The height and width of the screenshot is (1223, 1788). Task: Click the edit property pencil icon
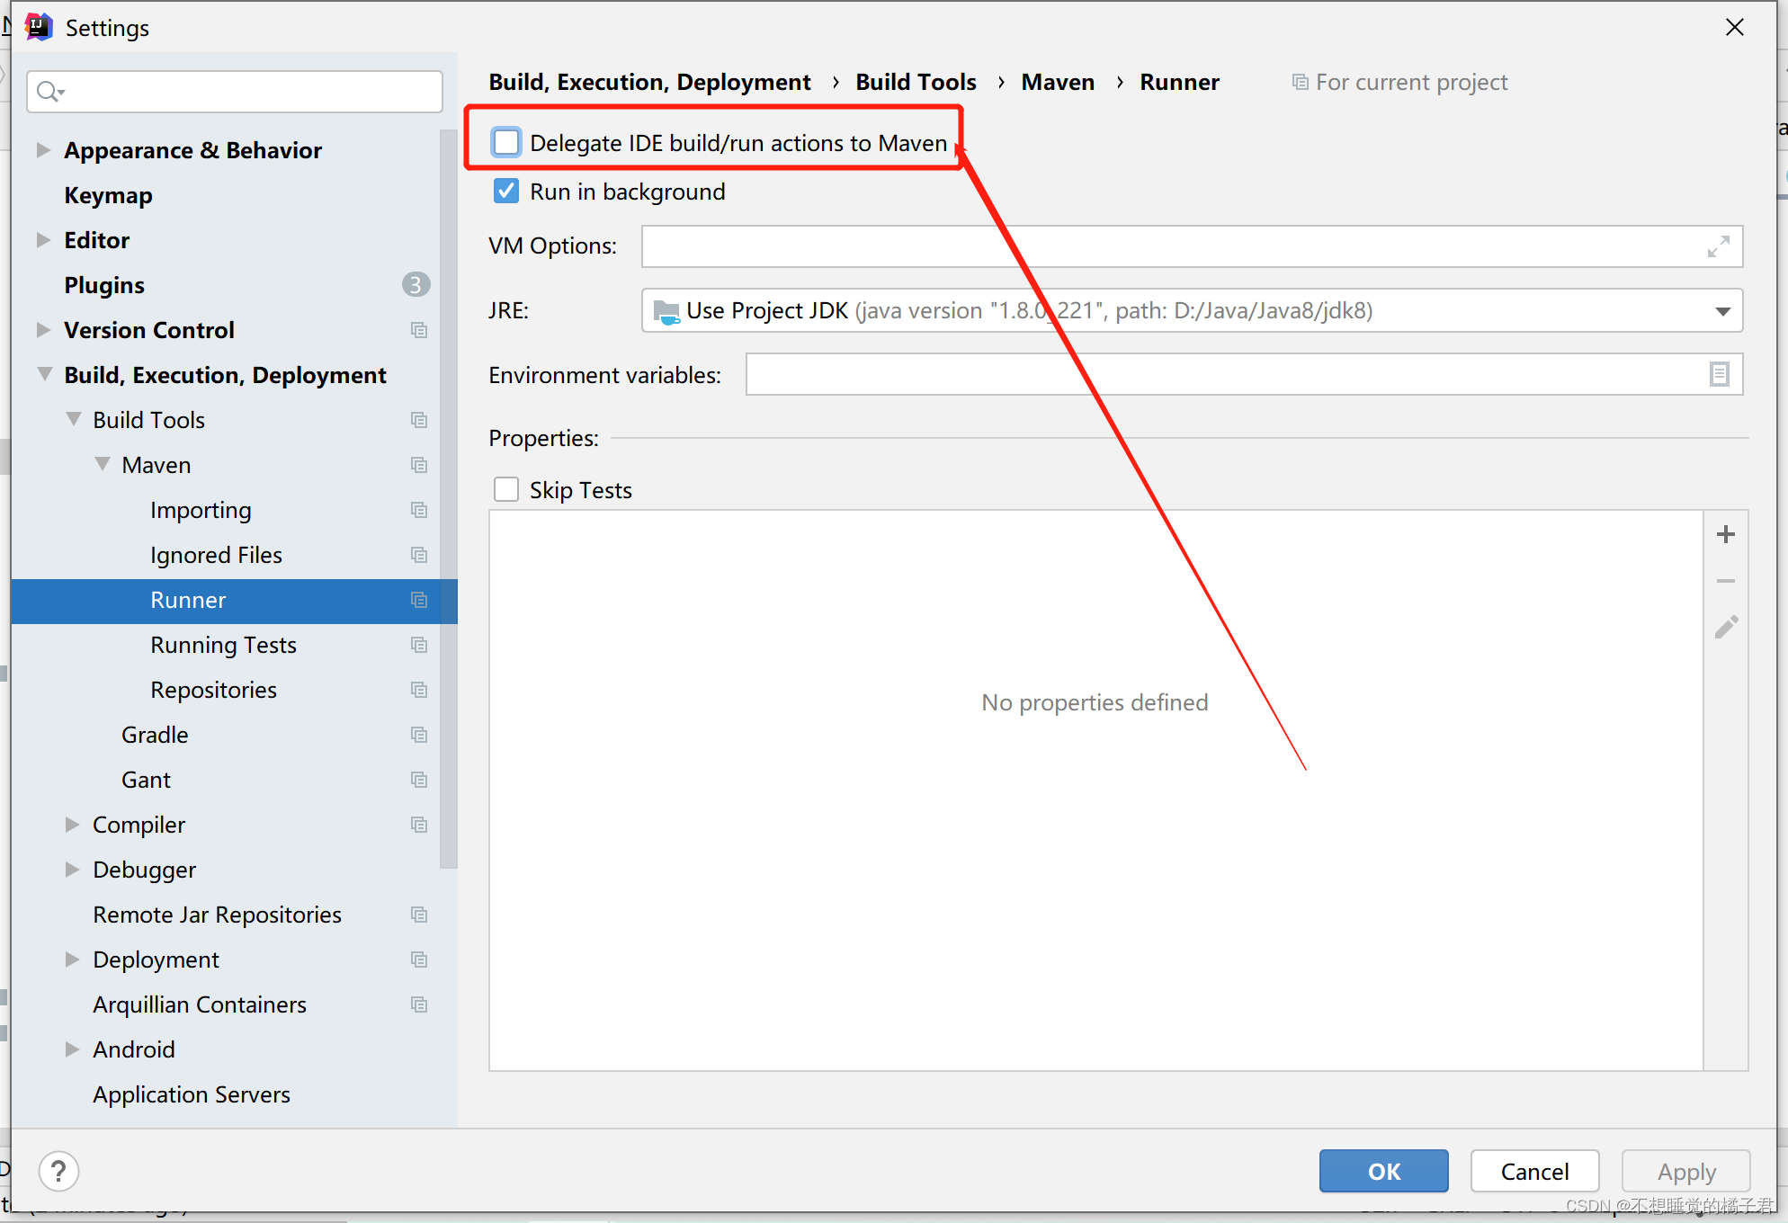point(1725,627)
